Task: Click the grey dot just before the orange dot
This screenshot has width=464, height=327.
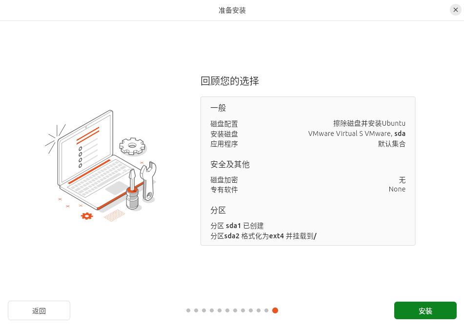Action: point(266,310)
